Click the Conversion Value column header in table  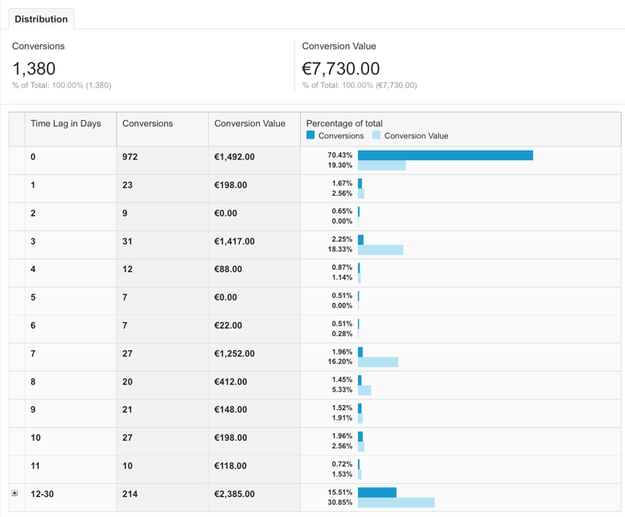(x=249, y=124)
